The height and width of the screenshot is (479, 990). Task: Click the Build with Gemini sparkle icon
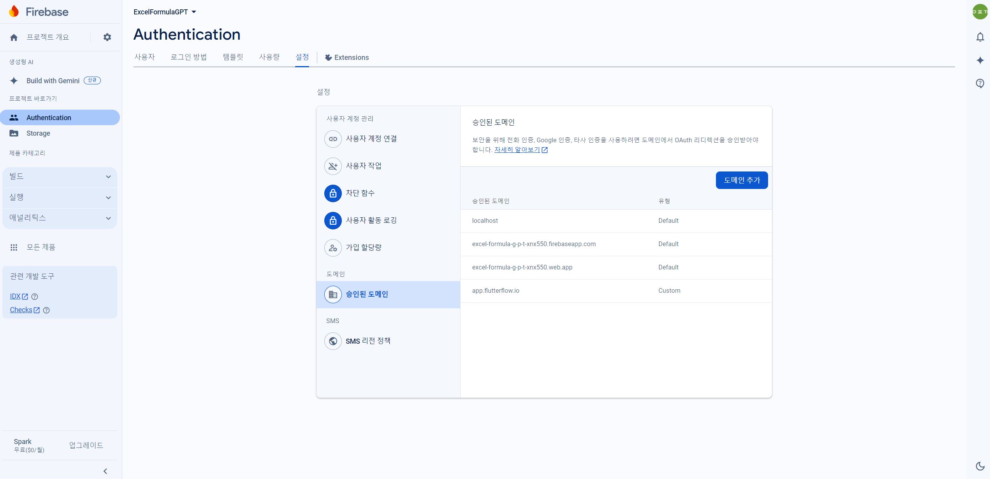(14, 81)
